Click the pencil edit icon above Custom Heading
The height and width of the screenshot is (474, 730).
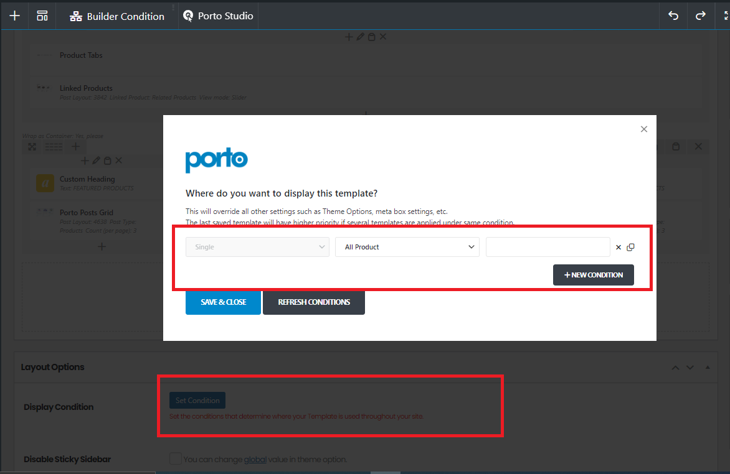(97, 160)
